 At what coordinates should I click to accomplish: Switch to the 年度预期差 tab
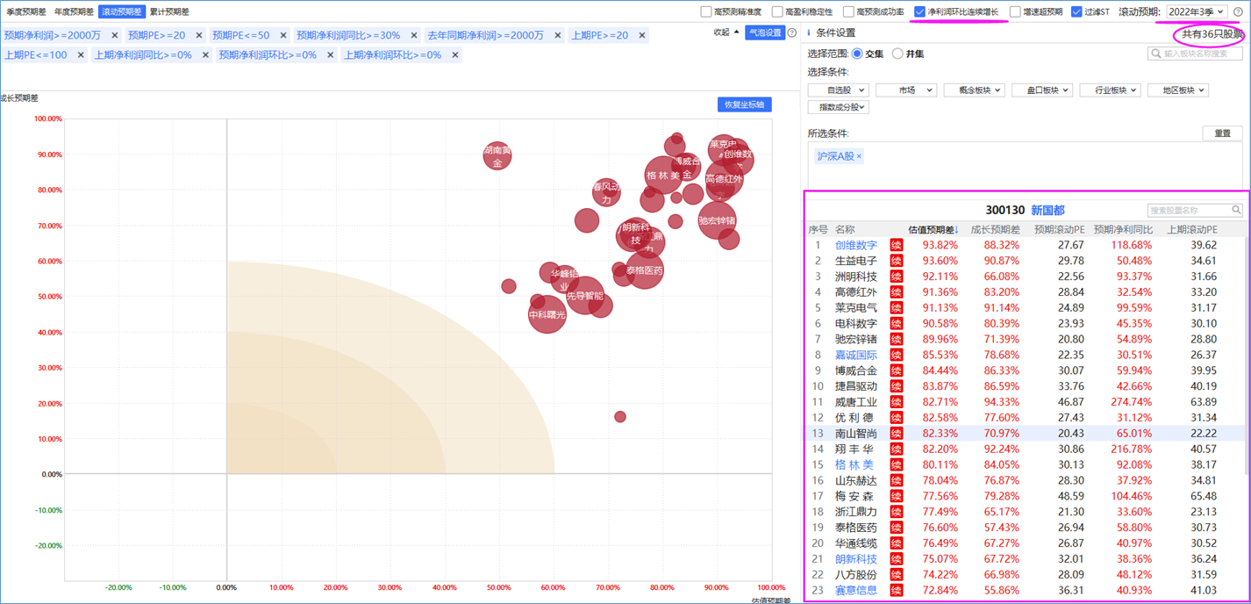coord(74,11)
